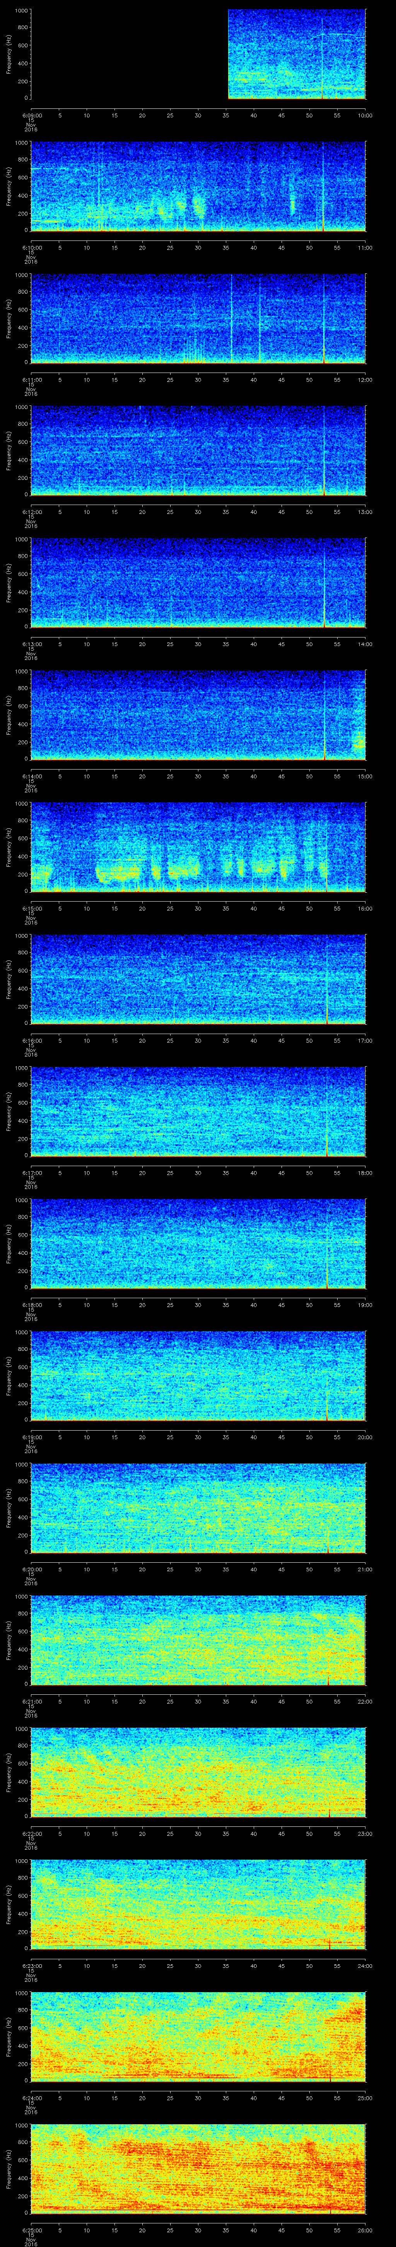Click the spectrogram plot beginning at 6:13:00
Image resolution: width=396 pixels, height=2247 pixels.
(198, 583)
